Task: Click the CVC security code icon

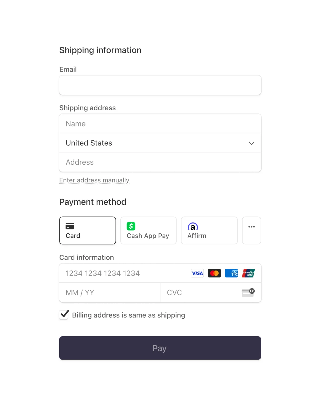Action: pyautogui.click(x=248, y=292)
